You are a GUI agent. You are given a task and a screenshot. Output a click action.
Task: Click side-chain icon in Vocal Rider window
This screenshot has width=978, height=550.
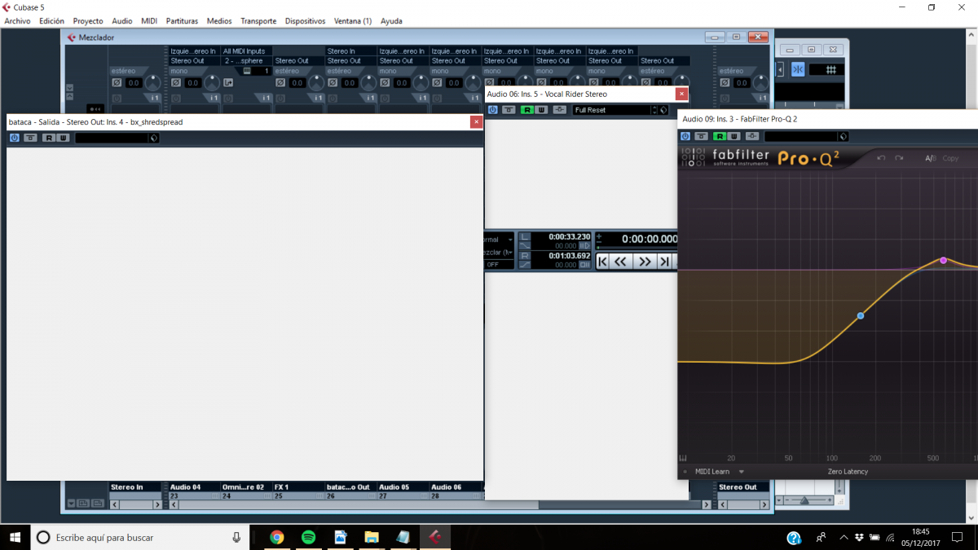(x=559, y=109)
